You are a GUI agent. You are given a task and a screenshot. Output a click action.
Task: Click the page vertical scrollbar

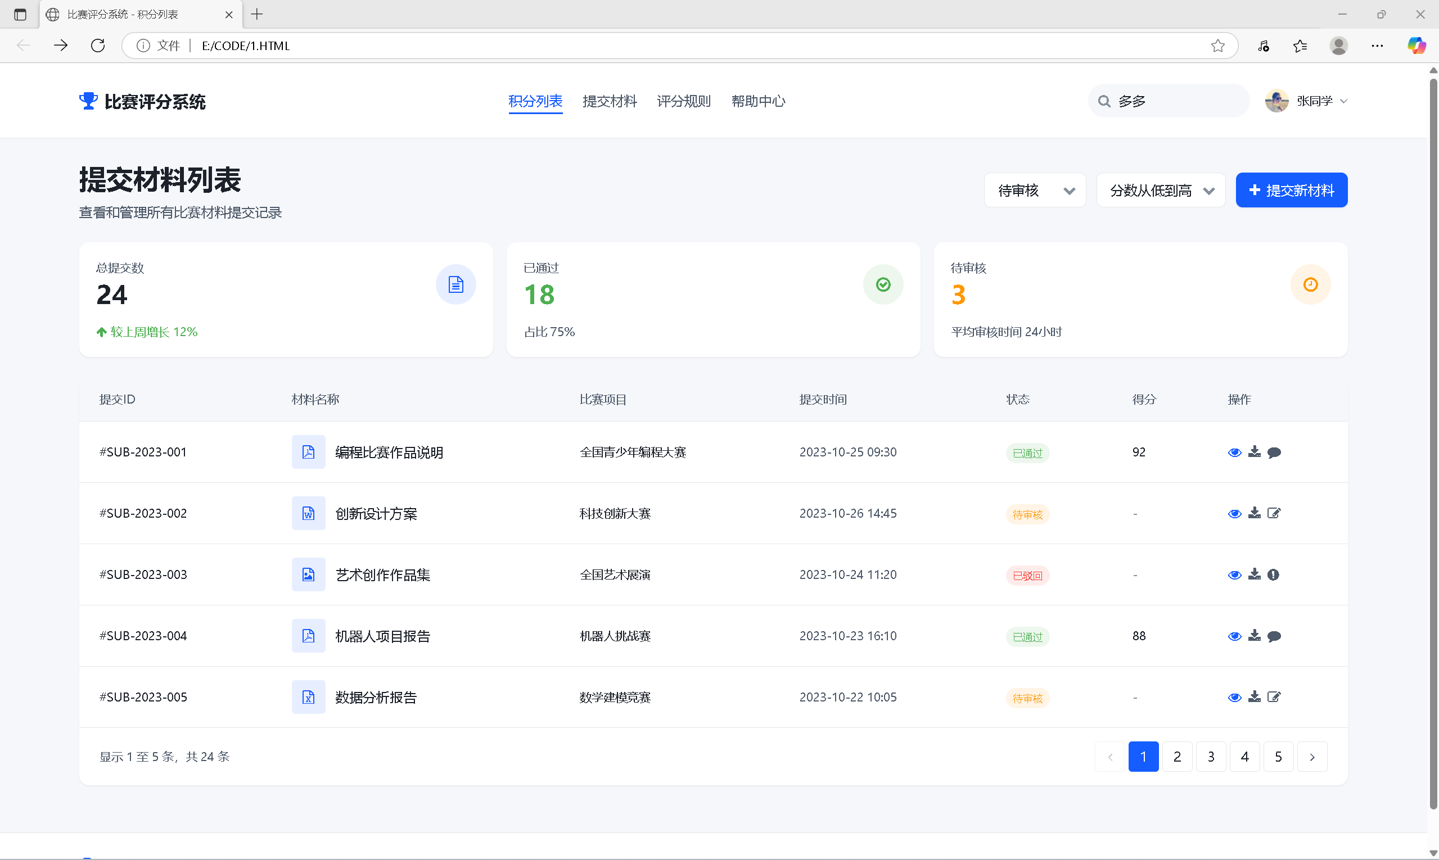click(1433, 441)
